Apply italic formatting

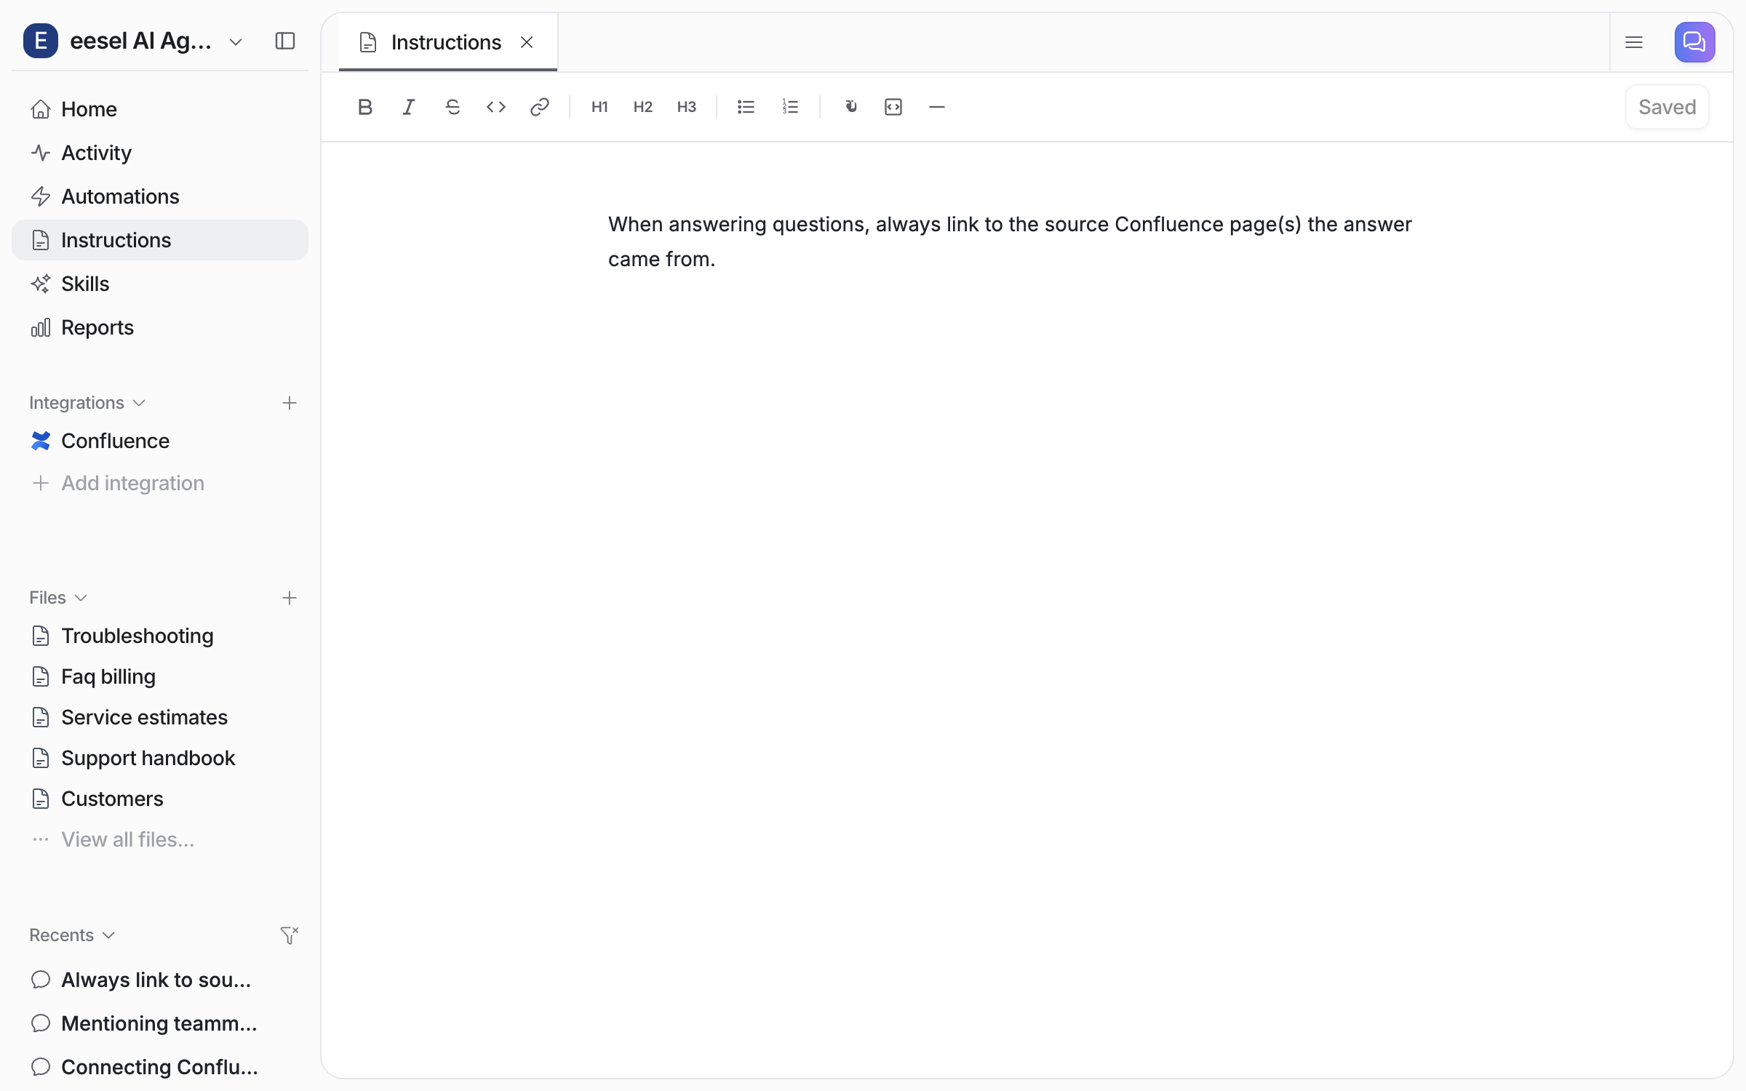(x=409, y=107)
